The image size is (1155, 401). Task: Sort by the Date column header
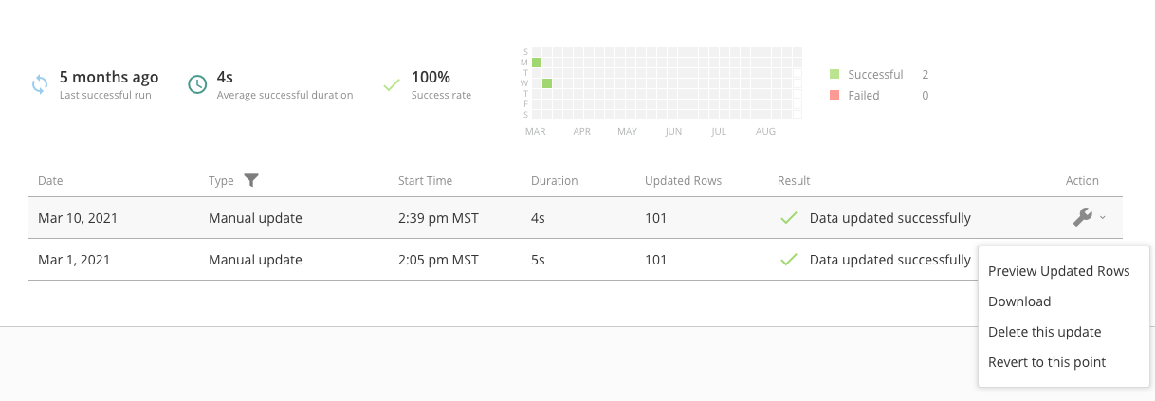click(50, 180)
